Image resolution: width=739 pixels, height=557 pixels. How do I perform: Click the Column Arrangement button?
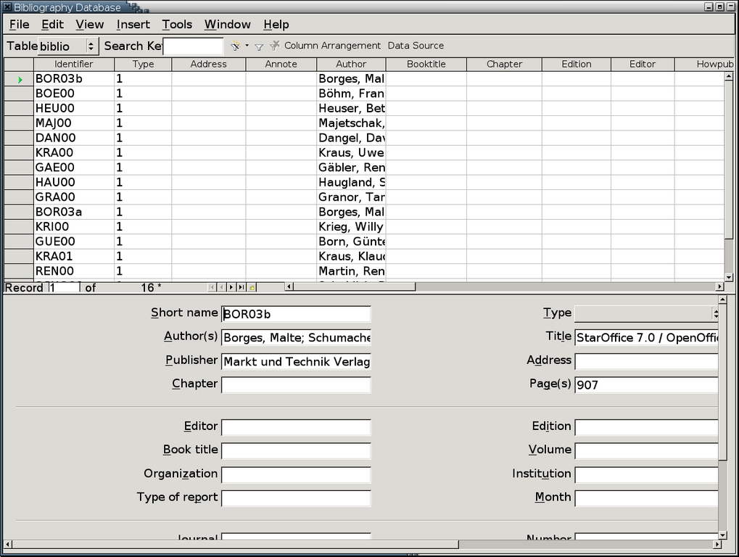coord(332,46)
